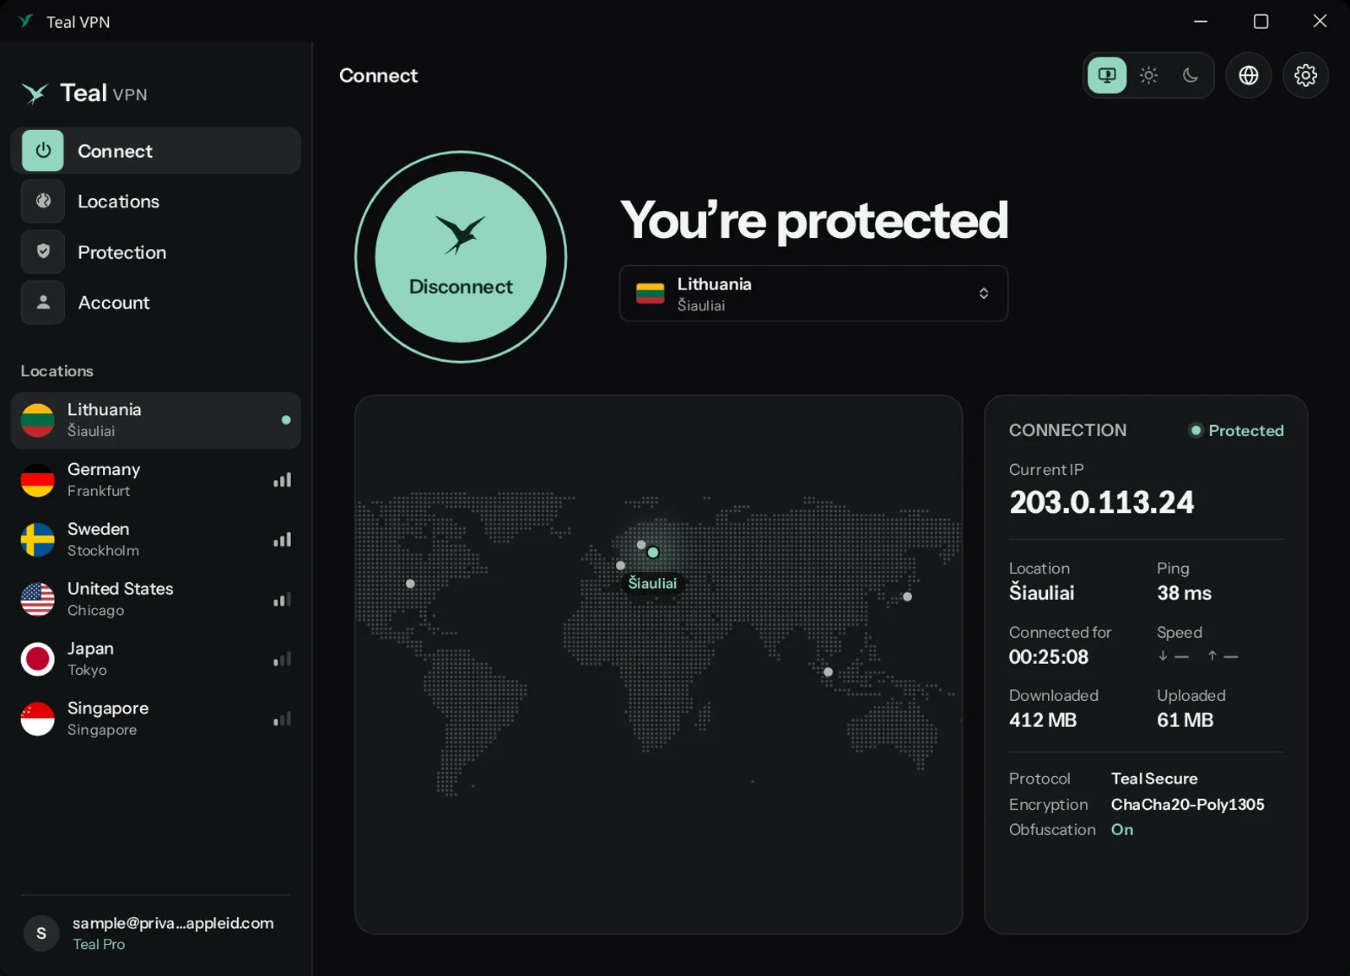Click the Teal Secure protocol value
This screenshot has width=1350, height=976.
(1154, 779)
